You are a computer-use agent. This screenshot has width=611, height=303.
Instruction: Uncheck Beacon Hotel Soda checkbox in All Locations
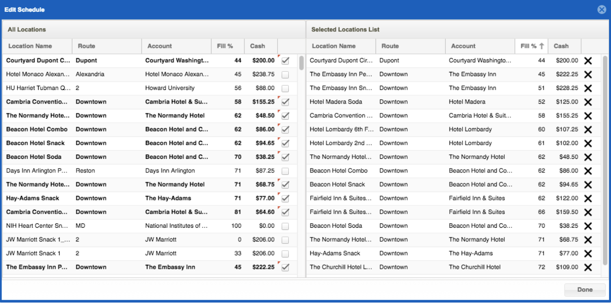click(x=285, y=157)
